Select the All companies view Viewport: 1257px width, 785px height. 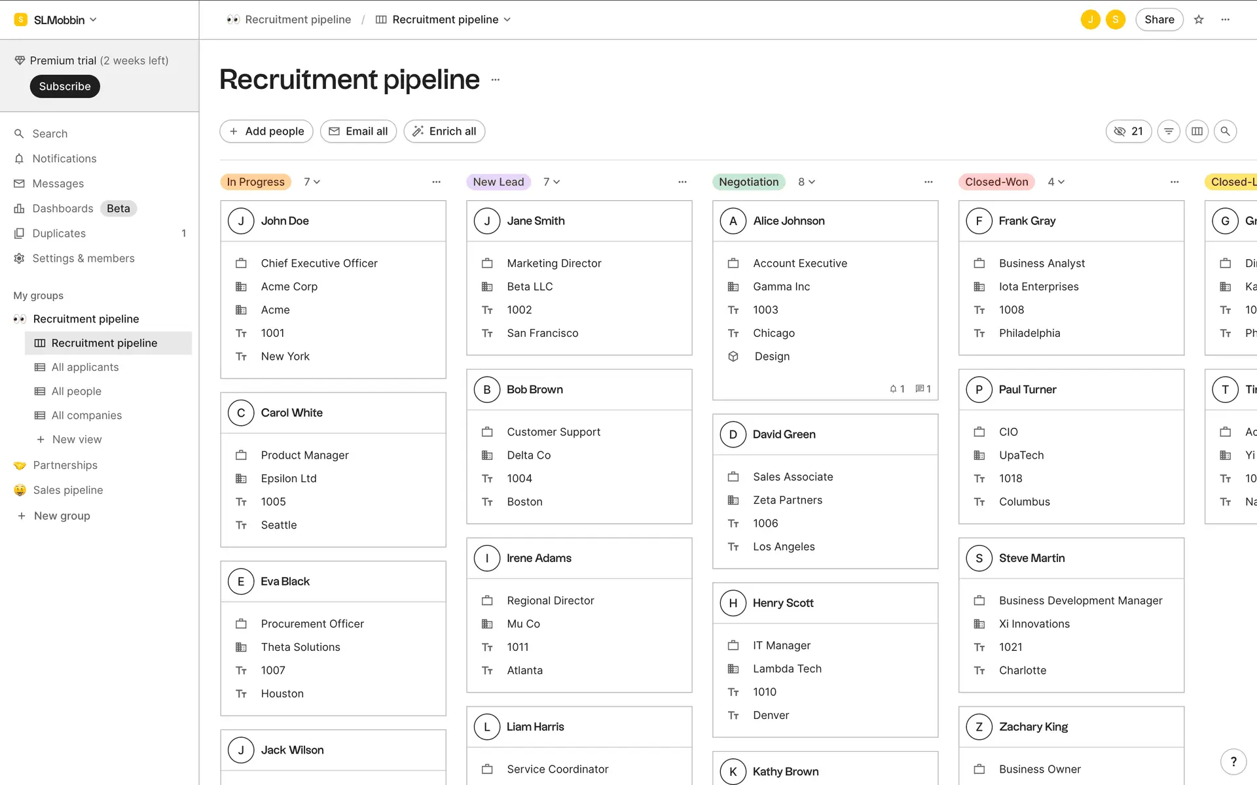tap(86, 415)
